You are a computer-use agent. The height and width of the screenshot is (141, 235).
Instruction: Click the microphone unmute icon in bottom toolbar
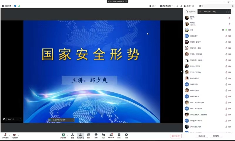pos(6,135)
